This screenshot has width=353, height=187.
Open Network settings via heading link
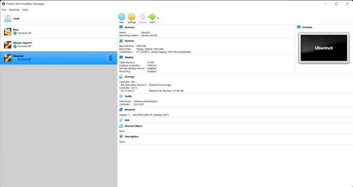pos(130,110)
